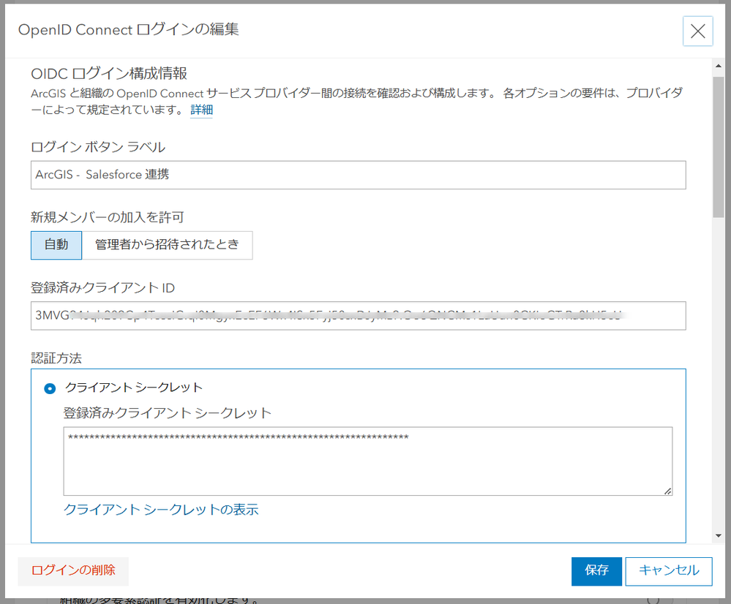Click the ログインの削除 button
The height and width of the screenshot is (604, 731).
(x=73, y=571)
